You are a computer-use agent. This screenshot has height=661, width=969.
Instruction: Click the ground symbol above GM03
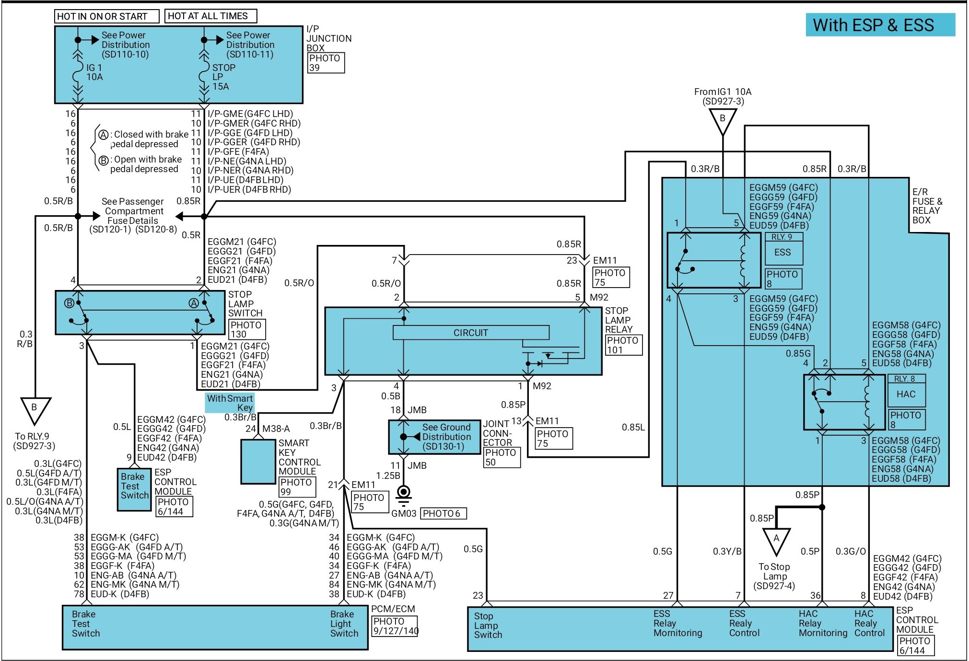click(404, 496)
